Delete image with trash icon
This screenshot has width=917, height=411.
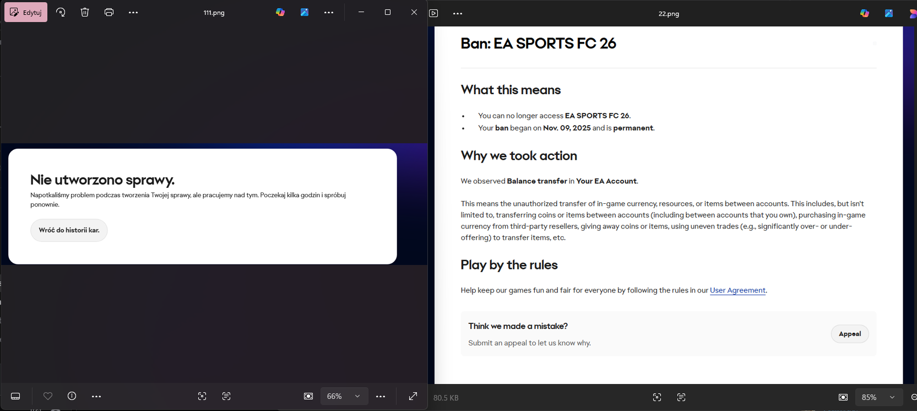pyautogui.click(x=85, y=12)
